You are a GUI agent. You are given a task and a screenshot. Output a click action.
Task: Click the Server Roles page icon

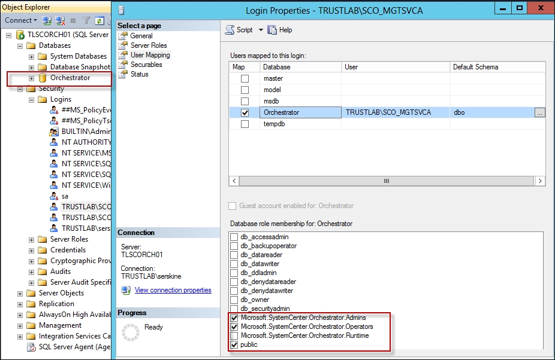coord(123,45)
